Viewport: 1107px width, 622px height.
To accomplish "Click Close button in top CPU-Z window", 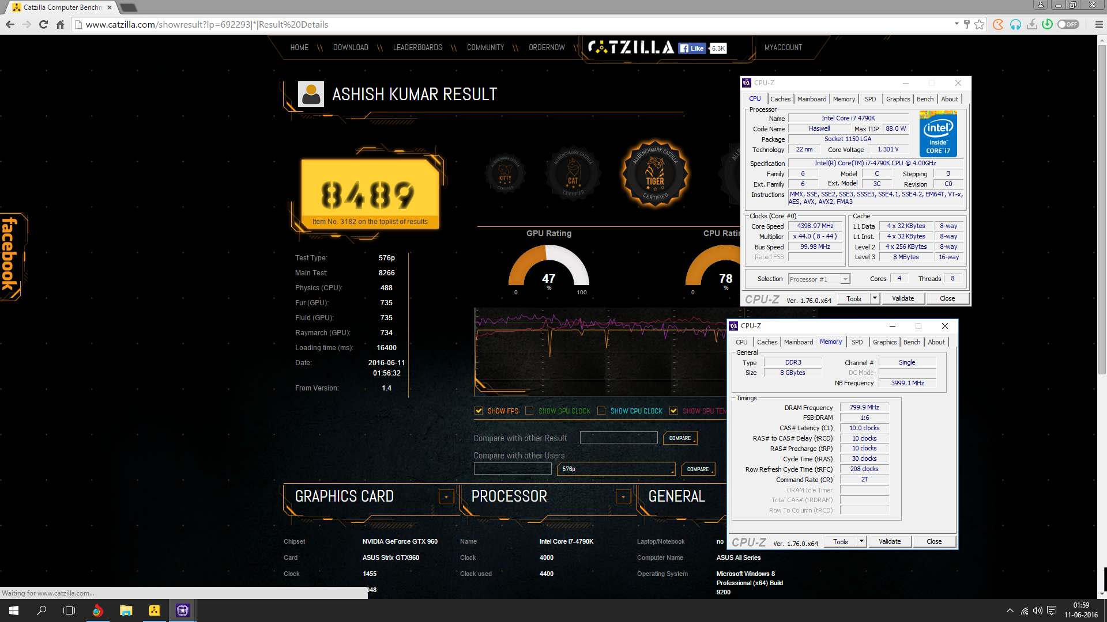I will tap(947, 298).
